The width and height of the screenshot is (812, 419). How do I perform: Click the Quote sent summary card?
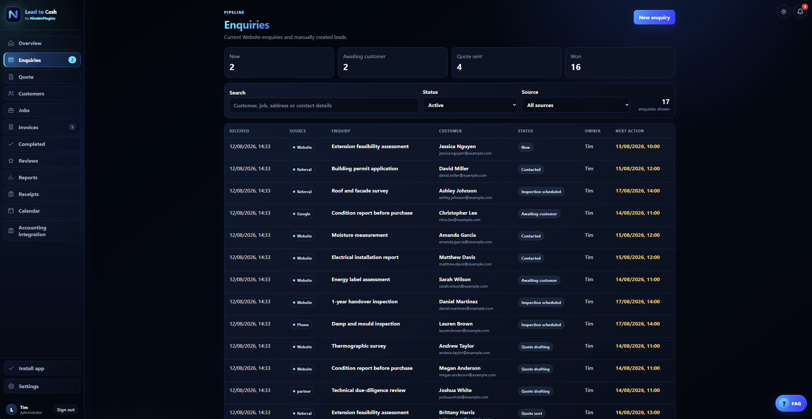click(506, 62)
